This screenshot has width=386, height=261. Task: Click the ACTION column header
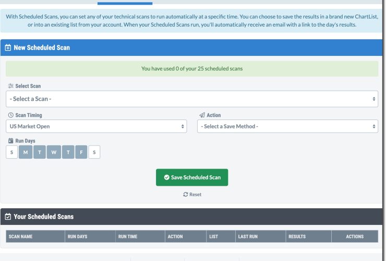[186, 236]
